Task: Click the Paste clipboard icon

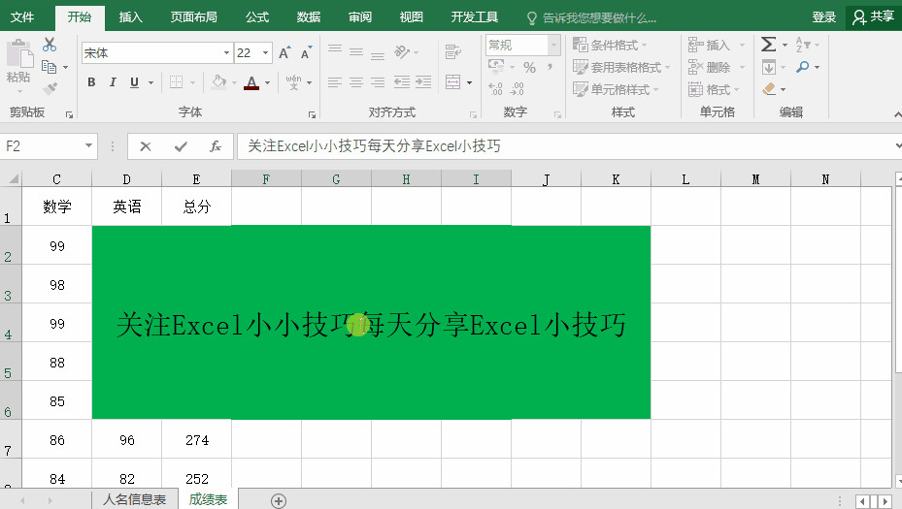Action: (x=19, y=55)
